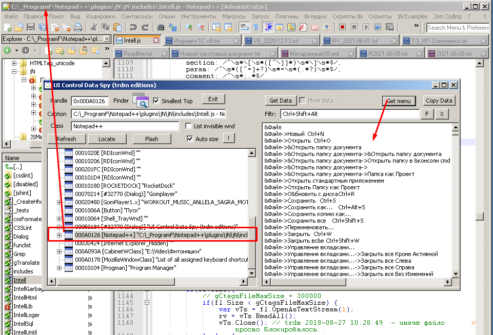This screenshot has width=493, height=335.
Task: Expand the Progman Program Manager node
Action: (59, 268)
